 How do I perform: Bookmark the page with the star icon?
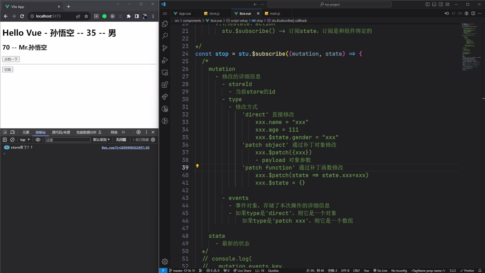pyautogui.click(x=86, y=16)
